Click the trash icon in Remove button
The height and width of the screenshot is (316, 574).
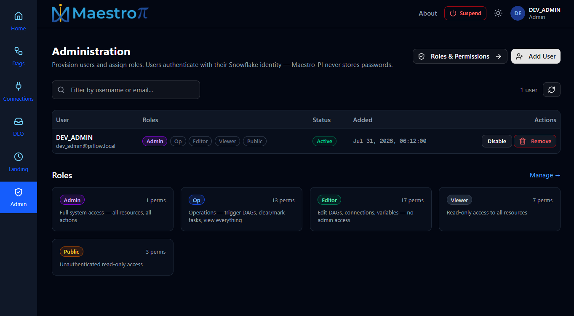[x=523, y=141]
